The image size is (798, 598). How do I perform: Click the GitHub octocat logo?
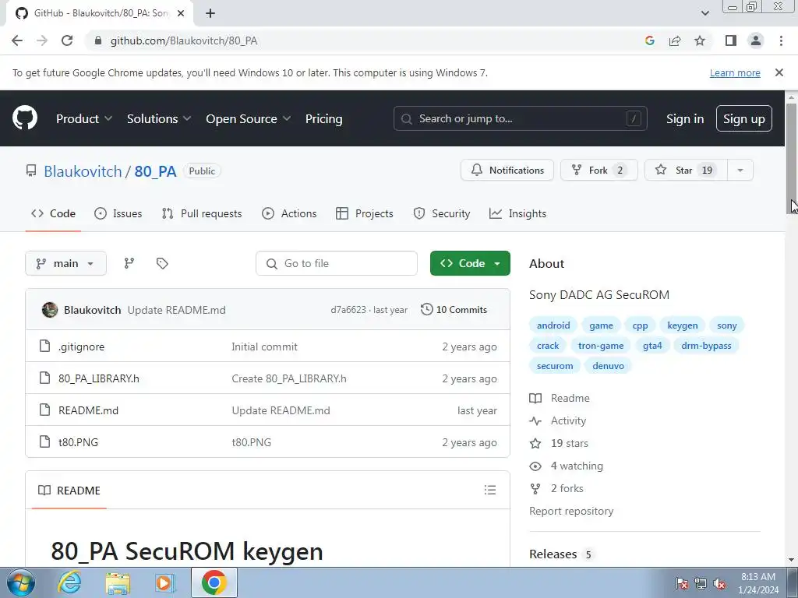[x=25, y=118]
